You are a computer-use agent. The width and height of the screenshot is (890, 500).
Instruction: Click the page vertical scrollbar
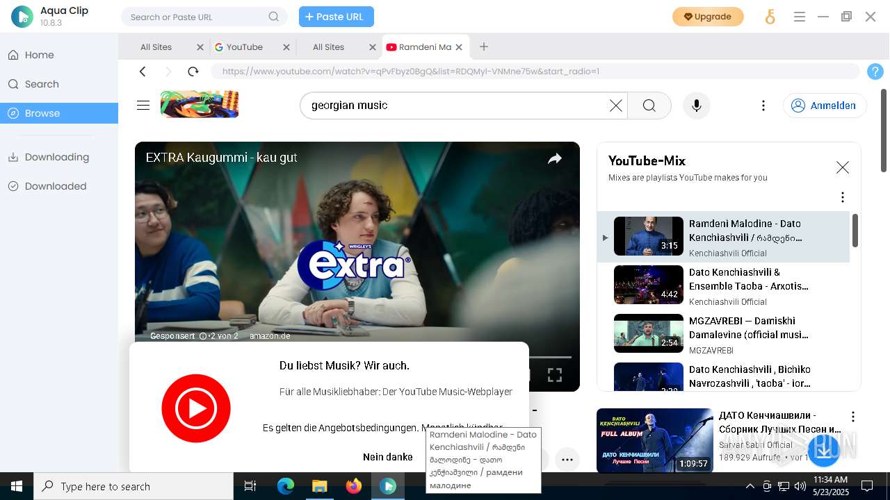point(884,131)
